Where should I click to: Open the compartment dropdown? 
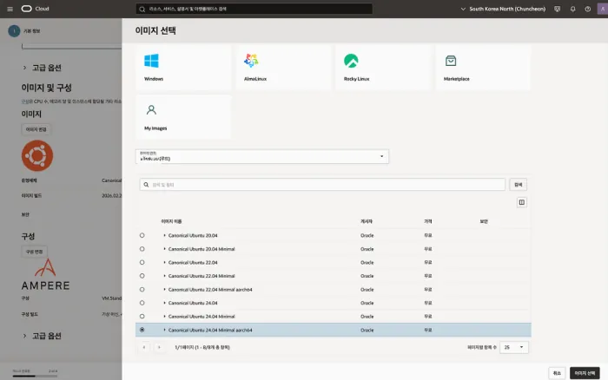(262, 156)
